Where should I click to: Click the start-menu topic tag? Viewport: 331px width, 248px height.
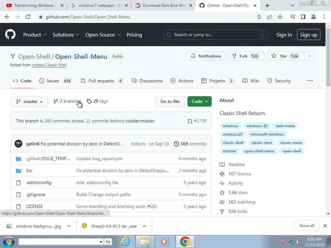(x=285, y=126)
